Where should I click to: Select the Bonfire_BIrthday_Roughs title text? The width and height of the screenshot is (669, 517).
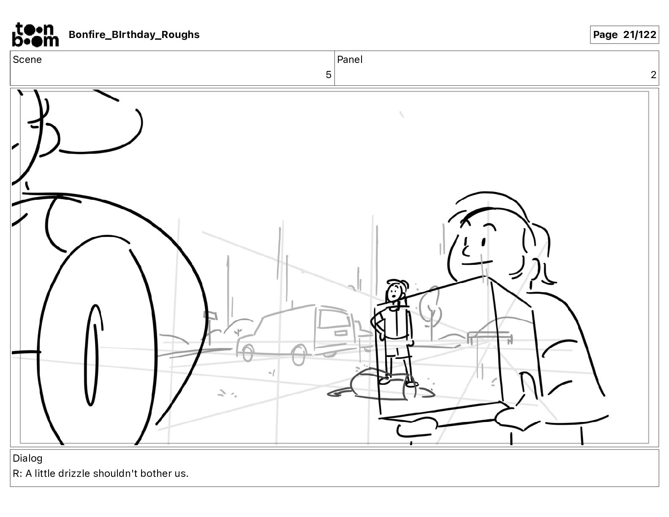click(134, 35)
